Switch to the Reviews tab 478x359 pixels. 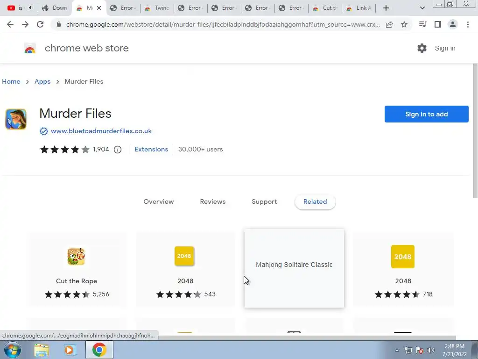213,202
